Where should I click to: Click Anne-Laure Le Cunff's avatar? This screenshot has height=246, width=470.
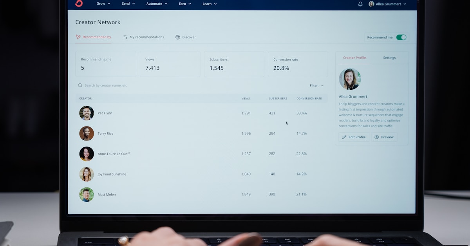pyautogui.click(x=87, y=154)
